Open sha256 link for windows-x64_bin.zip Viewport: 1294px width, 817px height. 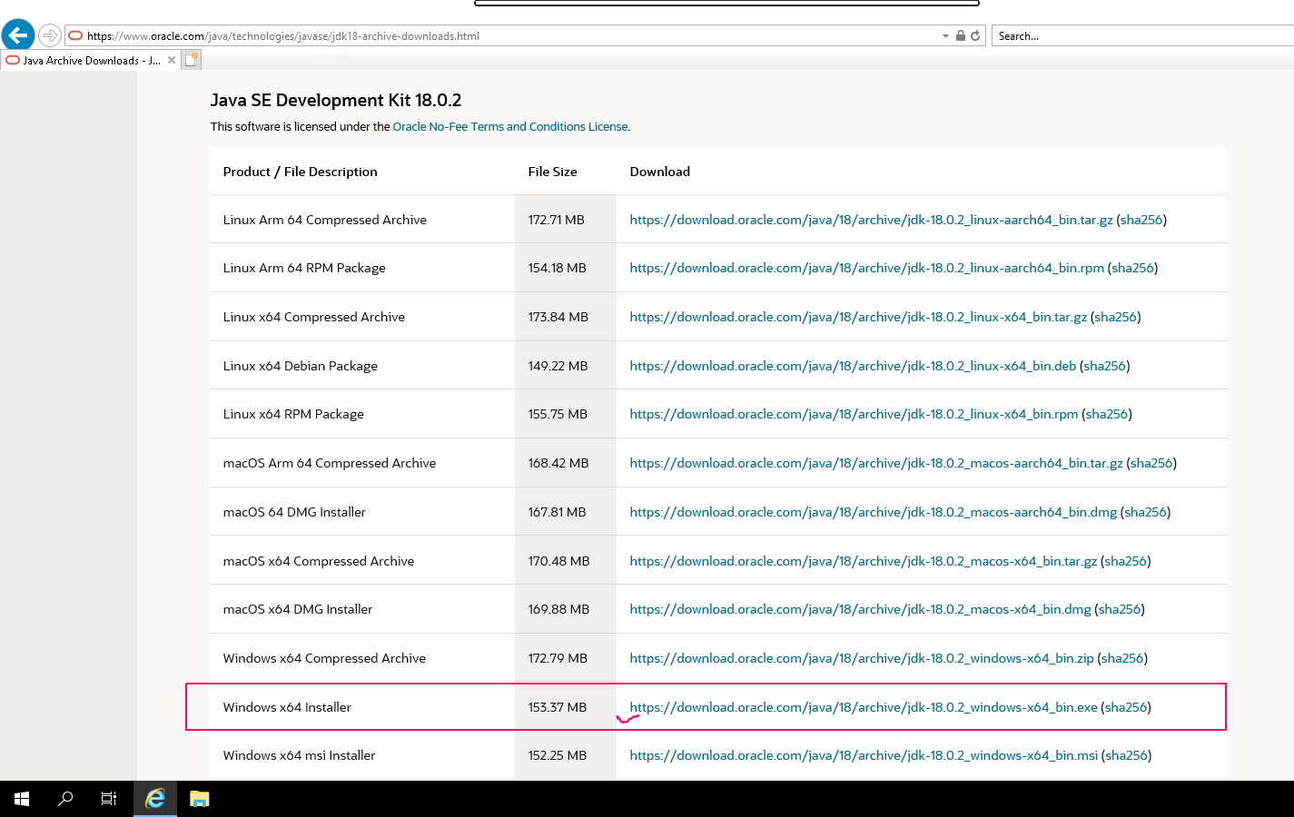[1122, 658]
